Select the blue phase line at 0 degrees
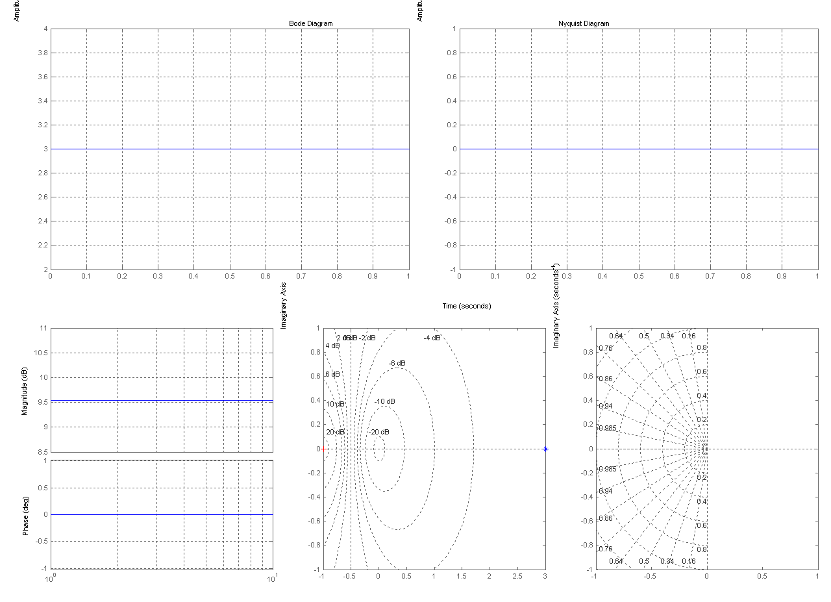Screen dimensions: 831x602 point(162,514)
